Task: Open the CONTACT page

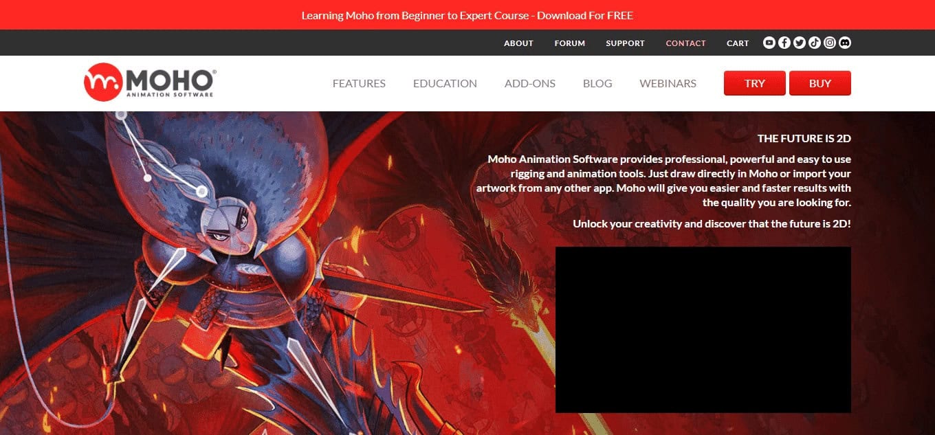Action: tap(685, 43)
